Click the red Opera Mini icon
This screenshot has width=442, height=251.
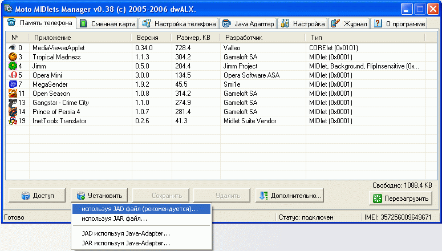click(x=13, y=75)
